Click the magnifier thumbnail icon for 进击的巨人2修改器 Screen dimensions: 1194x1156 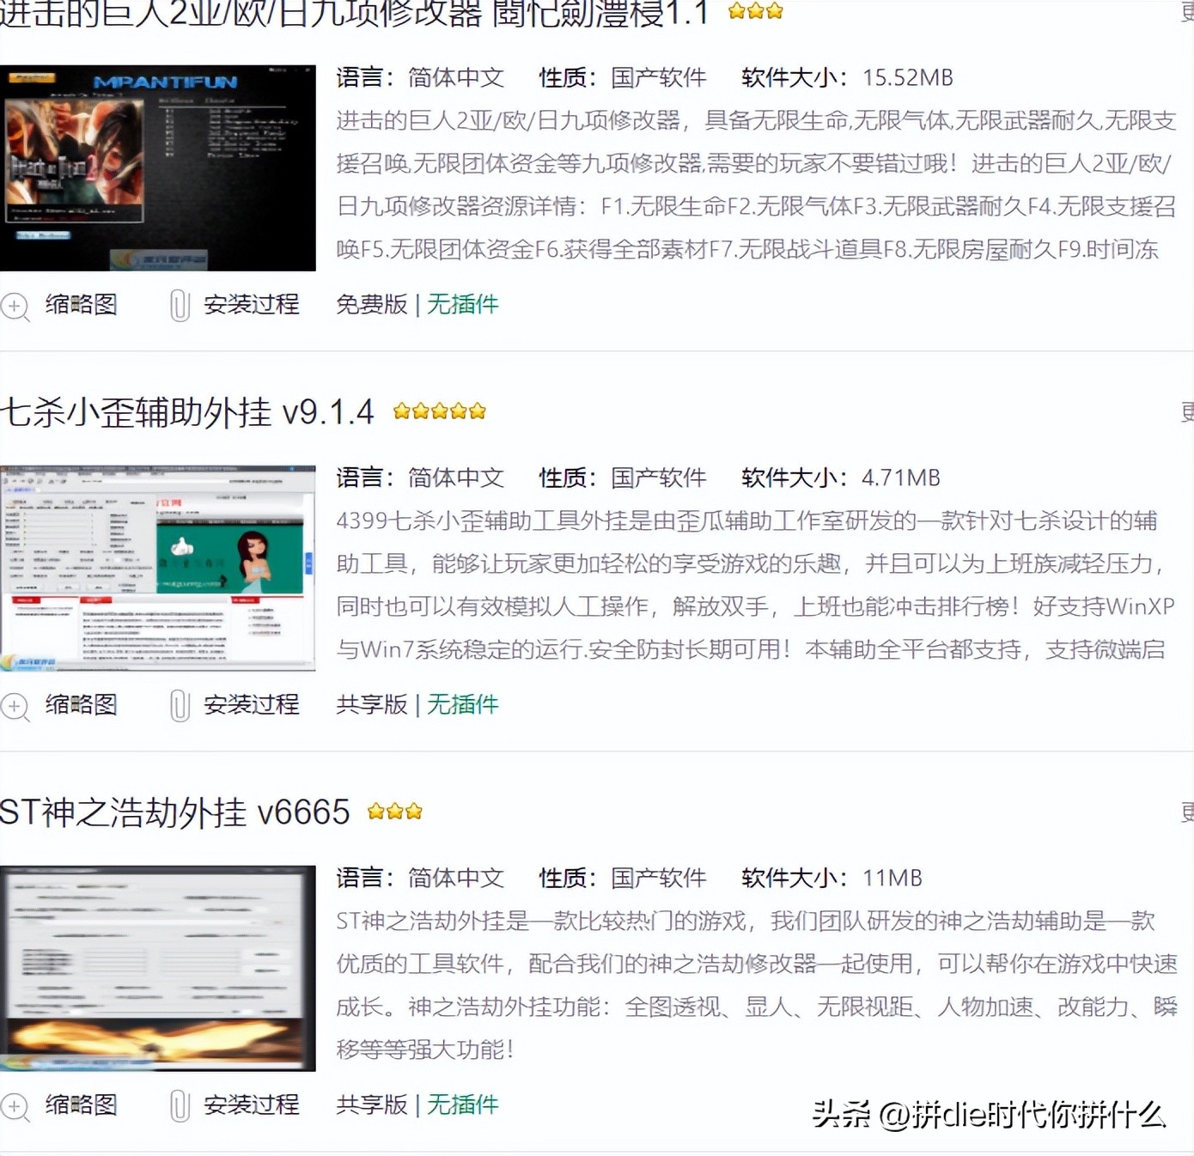coord(15,306)
